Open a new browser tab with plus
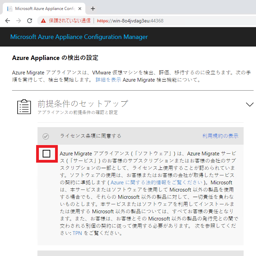Viewport: 256px width, 256px height. (x=93, y=9)
